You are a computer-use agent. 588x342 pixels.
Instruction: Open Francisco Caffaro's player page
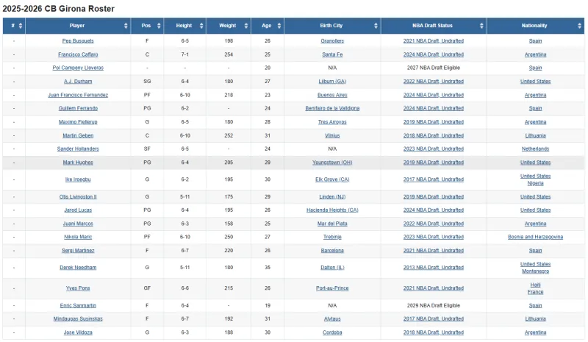(x=78, y=54)
